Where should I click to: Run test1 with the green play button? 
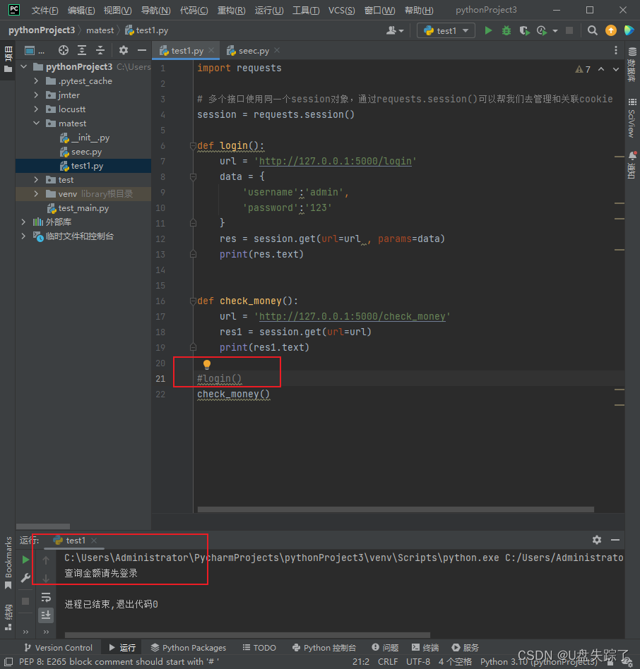[x=488, y=30]
